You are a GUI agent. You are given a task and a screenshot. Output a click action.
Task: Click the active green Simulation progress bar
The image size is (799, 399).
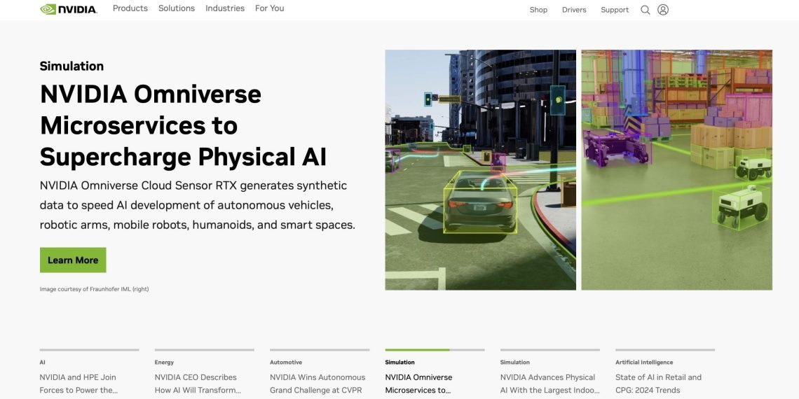435,349
